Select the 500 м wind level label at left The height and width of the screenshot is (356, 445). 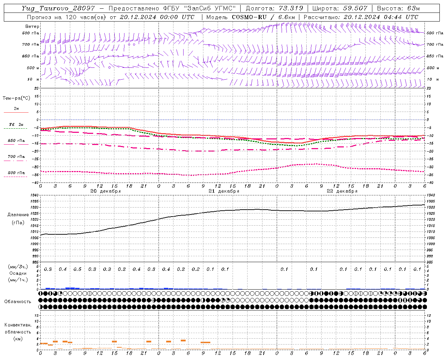click(x=33, y=68)
